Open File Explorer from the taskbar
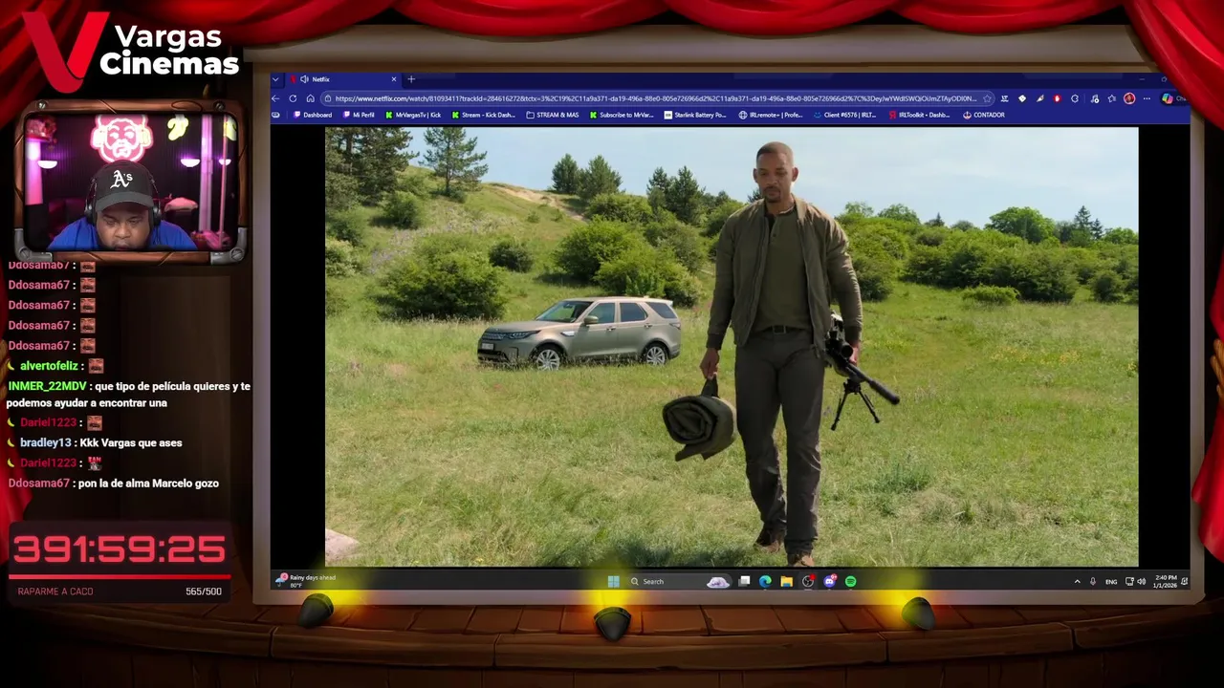Viewport: 1224px width, 688px height. pos(786,581)
